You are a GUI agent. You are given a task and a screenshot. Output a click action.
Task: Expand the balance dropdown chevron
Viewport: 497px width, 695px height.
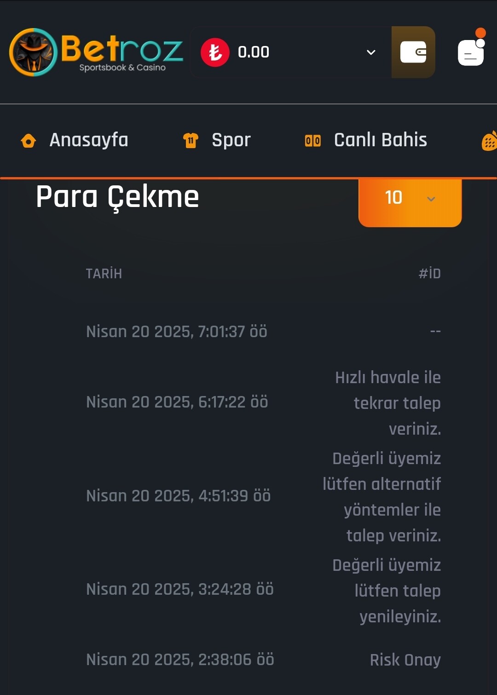[371, 52]
